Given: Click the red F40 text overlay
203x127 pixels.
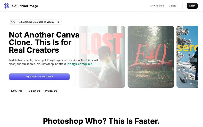Looking at the screenshot, I should (151, 53).
